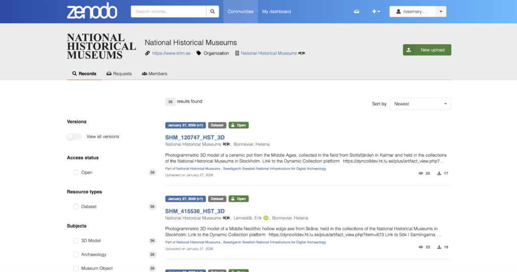This screenshot has width=517, height=272.
Task: Click the ROR icon in community header
Action: coord(302,53)
